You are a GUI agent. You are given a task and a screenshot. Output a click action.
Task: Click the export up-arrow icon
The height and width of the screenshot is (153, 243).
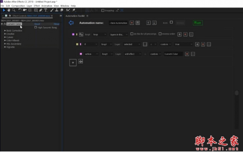pos(148,23)
